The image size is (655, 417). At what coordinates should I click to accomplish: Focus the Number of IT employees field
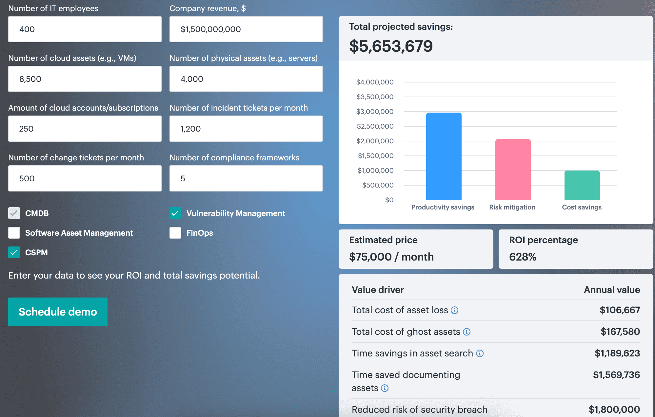(x=85, y=29)
